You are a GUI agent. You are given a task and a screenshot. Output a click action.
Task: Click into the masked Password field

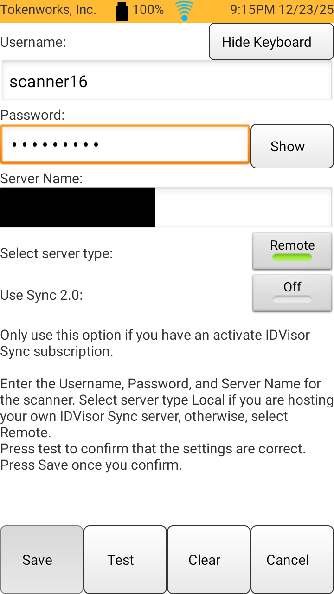125,144
